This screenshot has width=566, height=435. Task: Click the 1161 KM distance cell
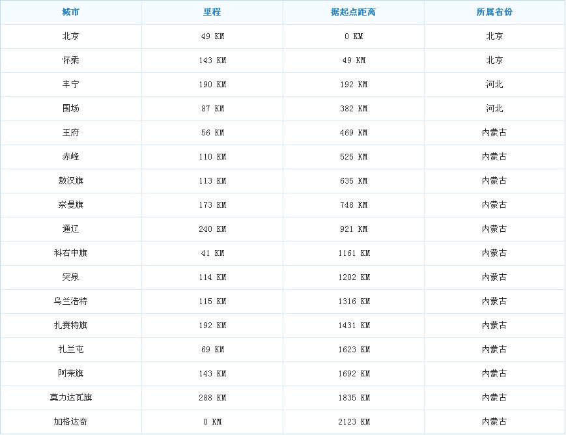pos(353,253)
